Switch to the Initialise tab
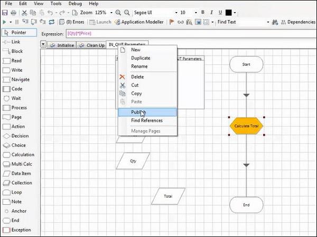This screenshot has height=237, width=317. pyautogui.click(x=62, y=45)
